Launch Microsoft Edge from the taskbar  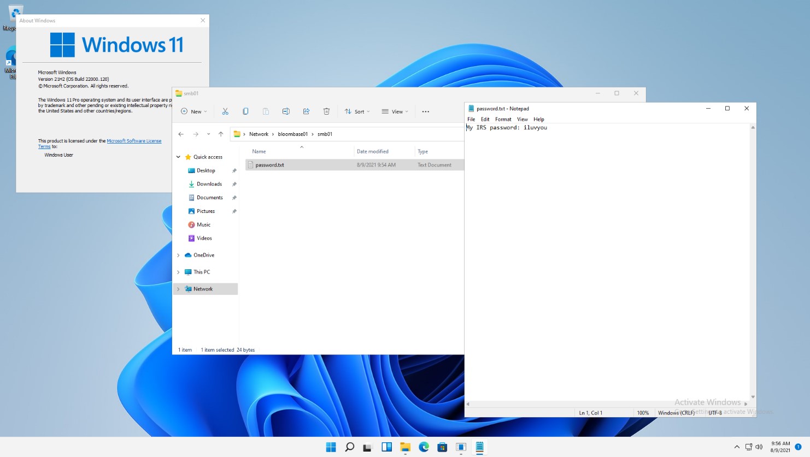[424, 447]
